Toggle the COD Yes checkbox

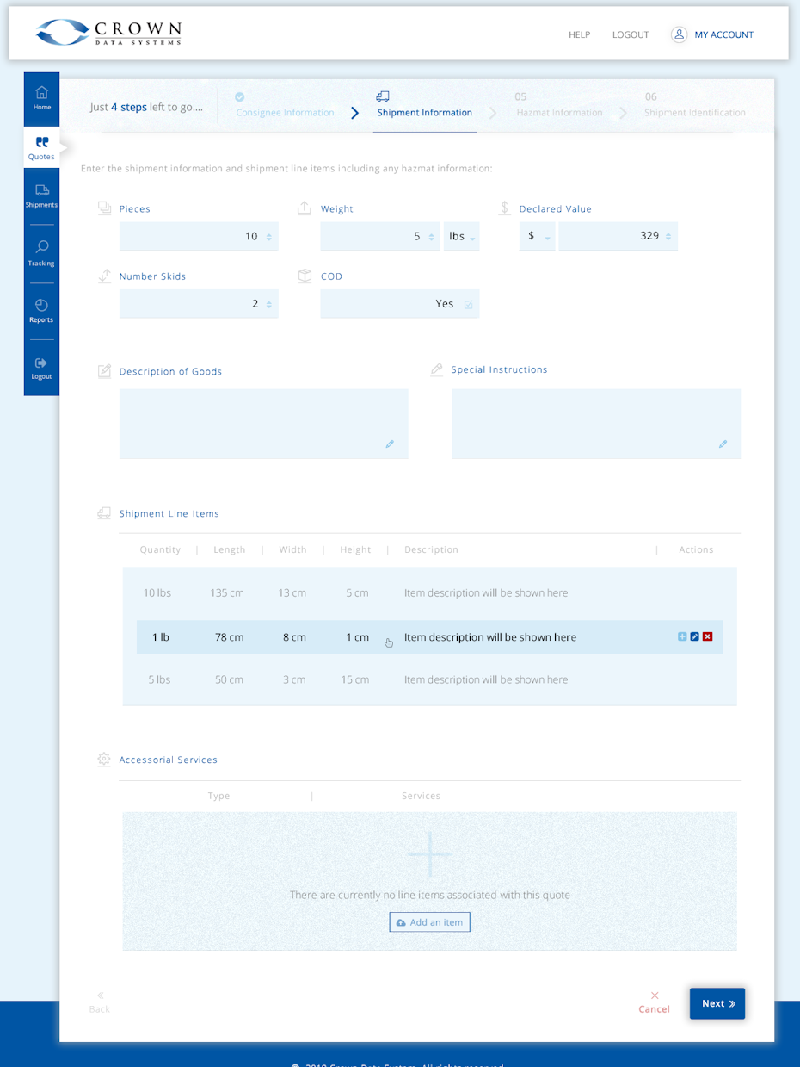tap(469, 304)
